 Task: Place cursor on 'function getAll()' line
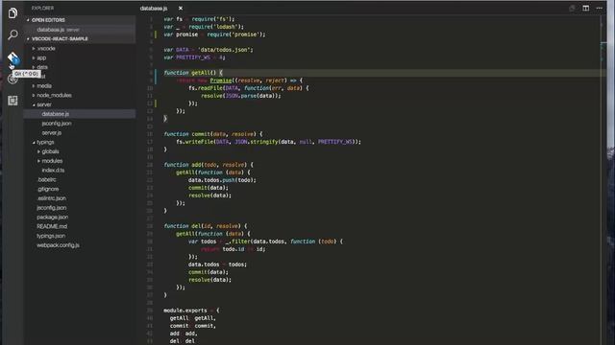coord(193,73)
